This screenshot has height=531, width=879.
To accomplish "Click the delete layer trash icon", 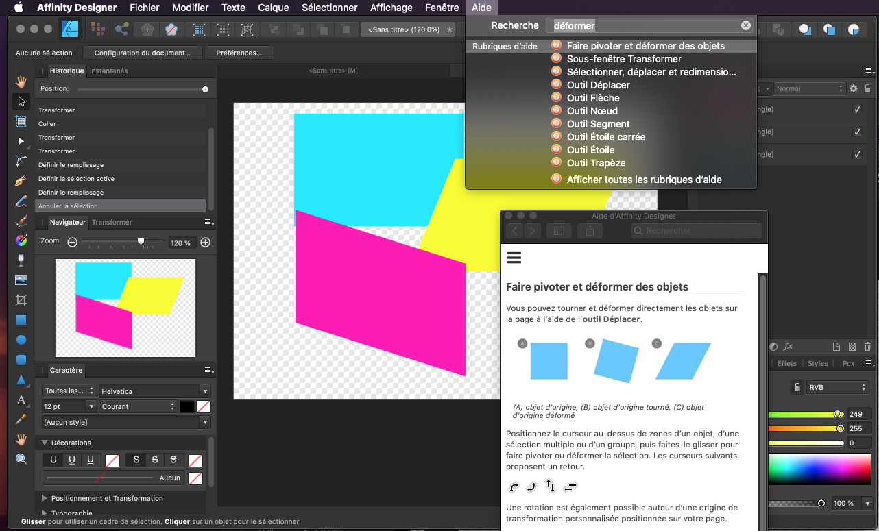I will click(x=868, y=347).
